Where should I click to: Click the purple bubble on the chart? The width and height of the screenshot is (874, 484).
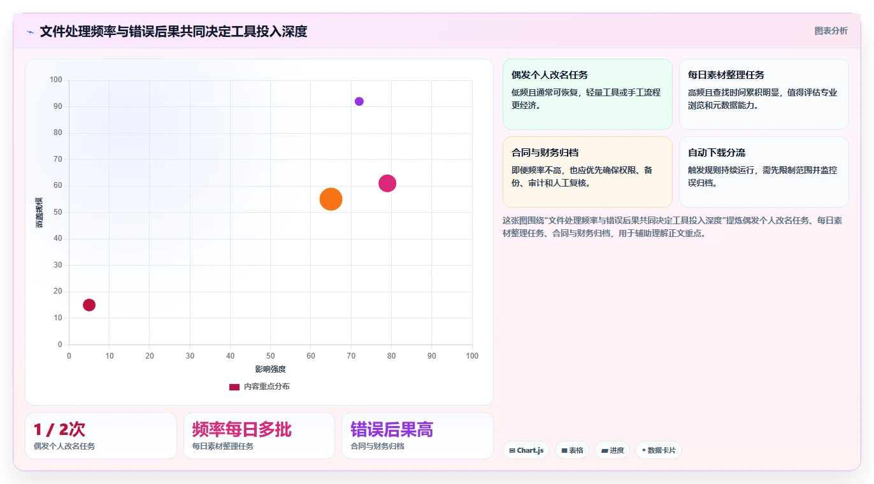359,101
